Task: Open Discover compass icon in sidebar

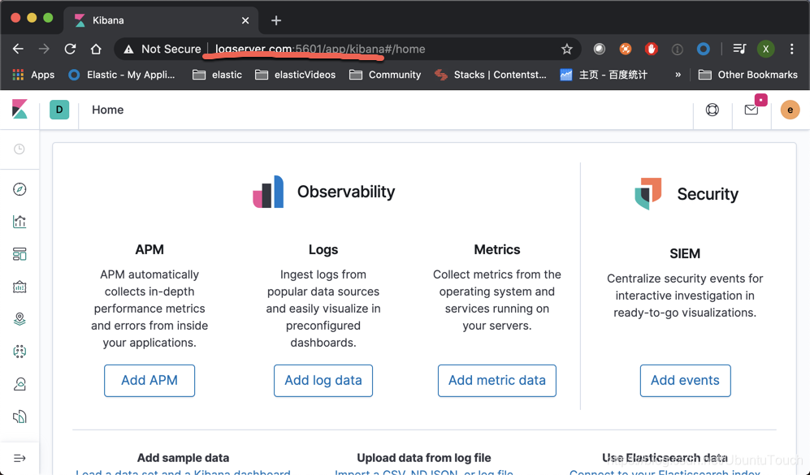Action: 19,189
